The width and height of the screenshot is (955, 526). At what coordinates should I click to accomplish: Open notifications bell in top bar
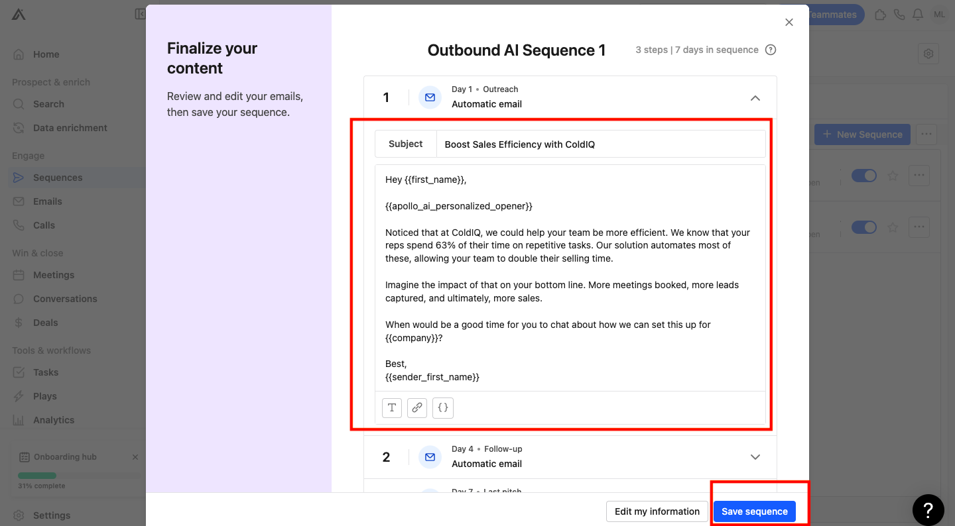pyautogui.click(x=918, y=15)
